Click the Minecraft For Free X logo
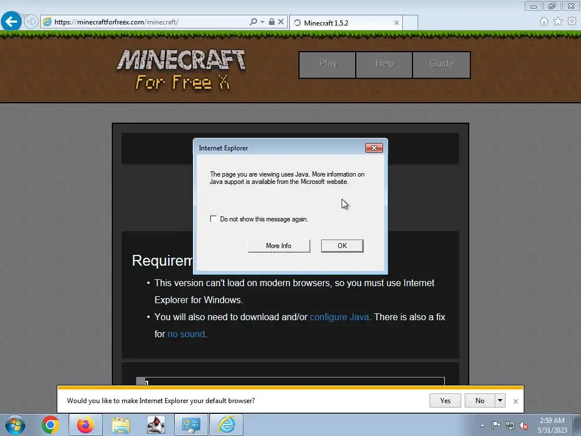 [181, 70]
